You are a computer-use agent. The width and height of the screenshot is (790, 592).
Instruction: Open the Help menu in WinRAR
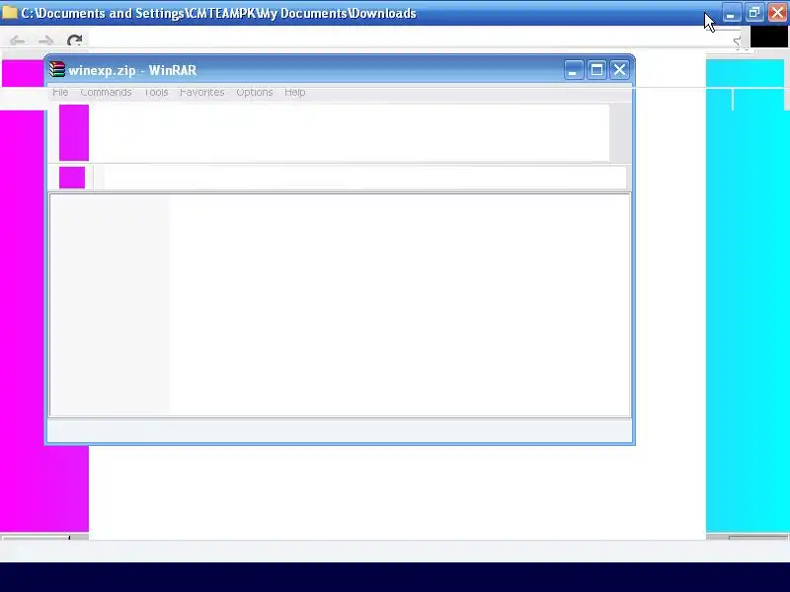pyautogui.click(x=294, y=93)
